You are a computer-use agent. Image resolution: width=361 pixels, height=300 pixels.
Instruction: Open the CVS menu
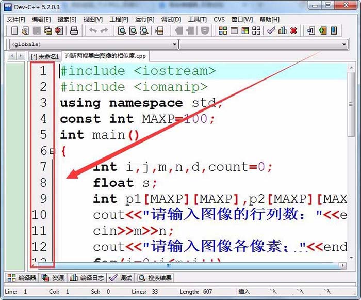(219, 20)
